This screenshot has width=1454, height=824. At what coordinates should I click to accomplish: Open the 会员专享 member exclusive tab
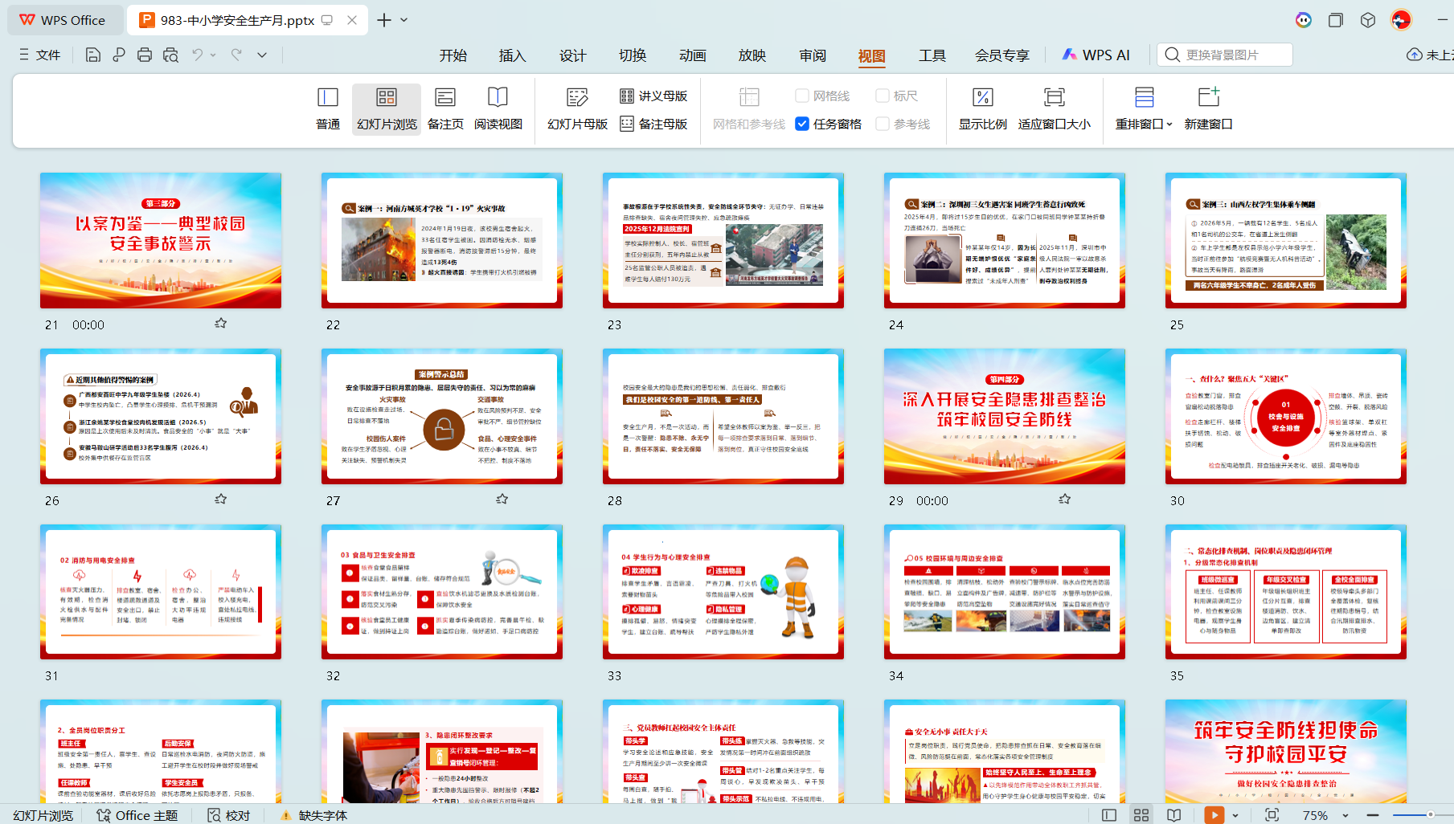tap(1001, 55)
